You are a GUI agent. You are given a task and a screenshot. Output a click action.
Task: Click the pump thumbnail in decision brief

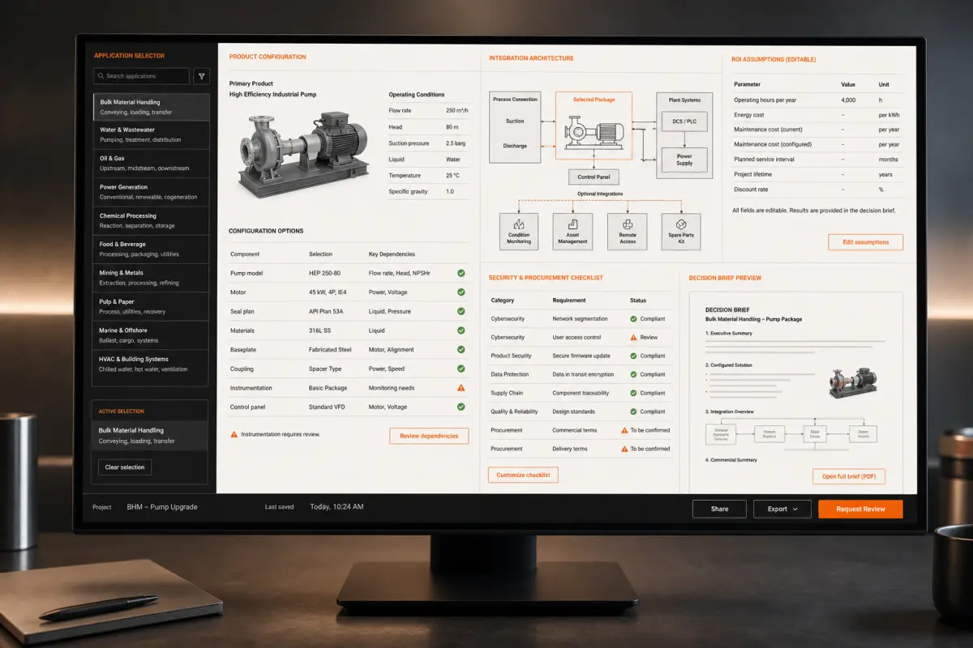coord(852,383)
